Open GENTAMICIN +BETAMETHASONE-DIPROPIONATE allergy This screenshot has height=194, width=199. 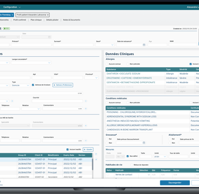pos(131,83)
